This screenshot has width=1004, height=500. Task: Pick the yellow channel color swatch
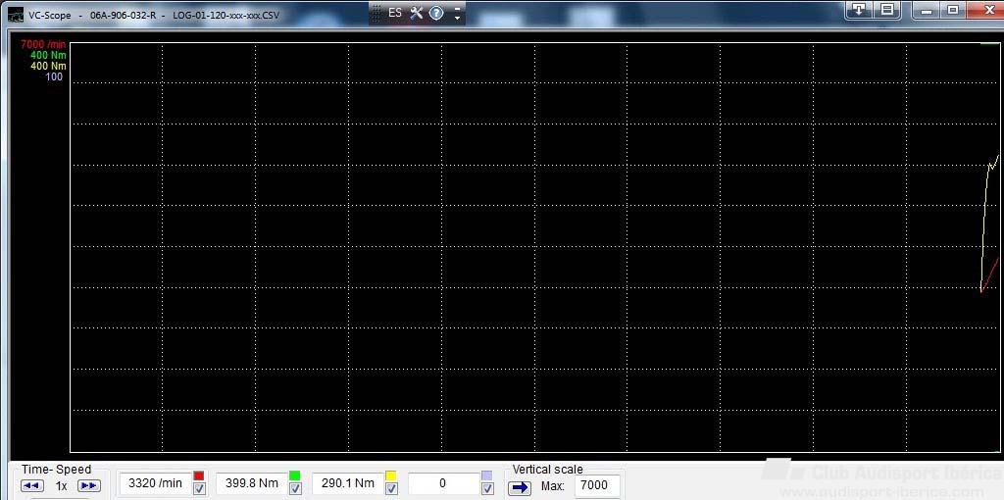[390, 475]
